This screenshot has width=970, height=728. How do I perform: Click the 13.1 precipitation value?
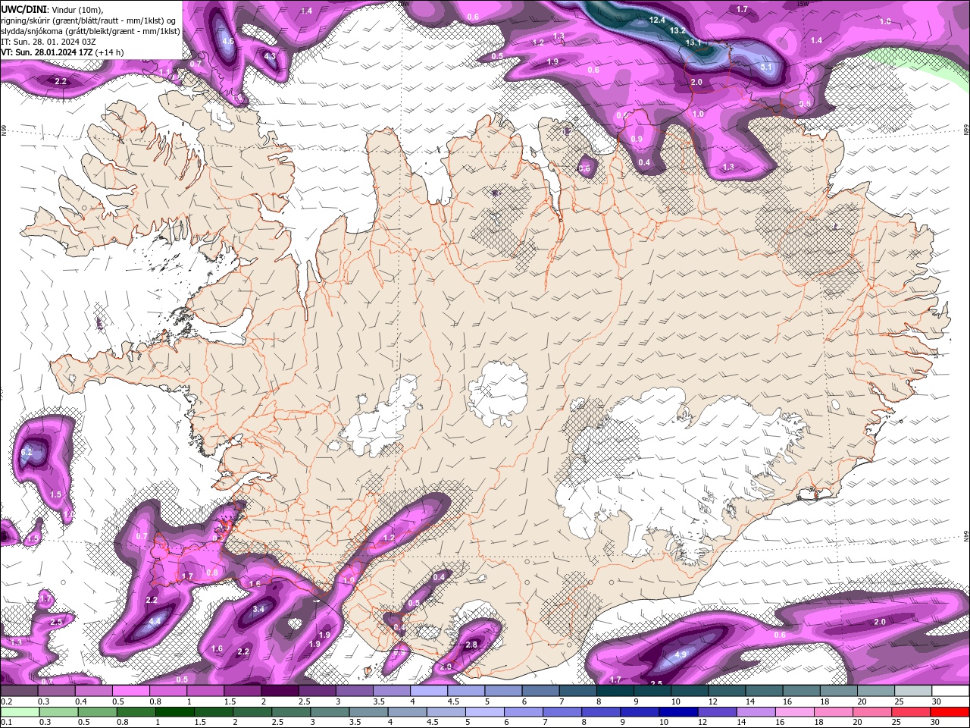pos(693,42)
